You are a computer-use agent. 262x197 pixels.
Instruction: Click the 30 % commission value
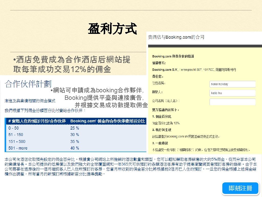[x=74, y=135]
